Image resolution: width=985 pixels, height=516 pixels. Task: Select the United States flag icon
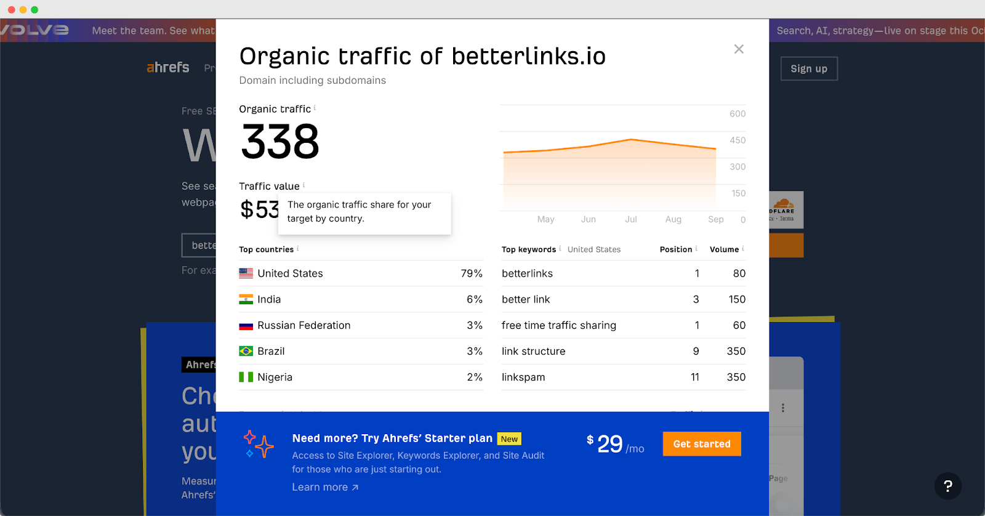pos(246,273)
